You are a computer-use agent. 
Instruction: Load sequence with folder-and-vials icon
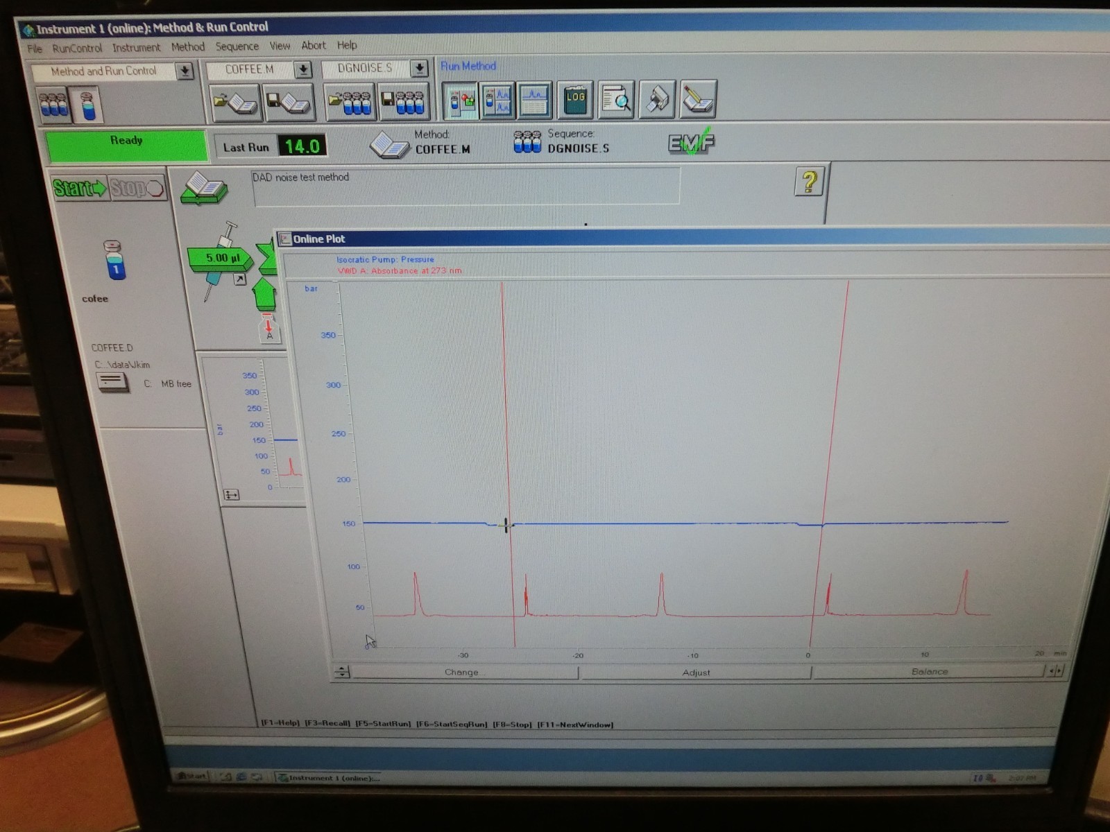(x=350, y=102)
